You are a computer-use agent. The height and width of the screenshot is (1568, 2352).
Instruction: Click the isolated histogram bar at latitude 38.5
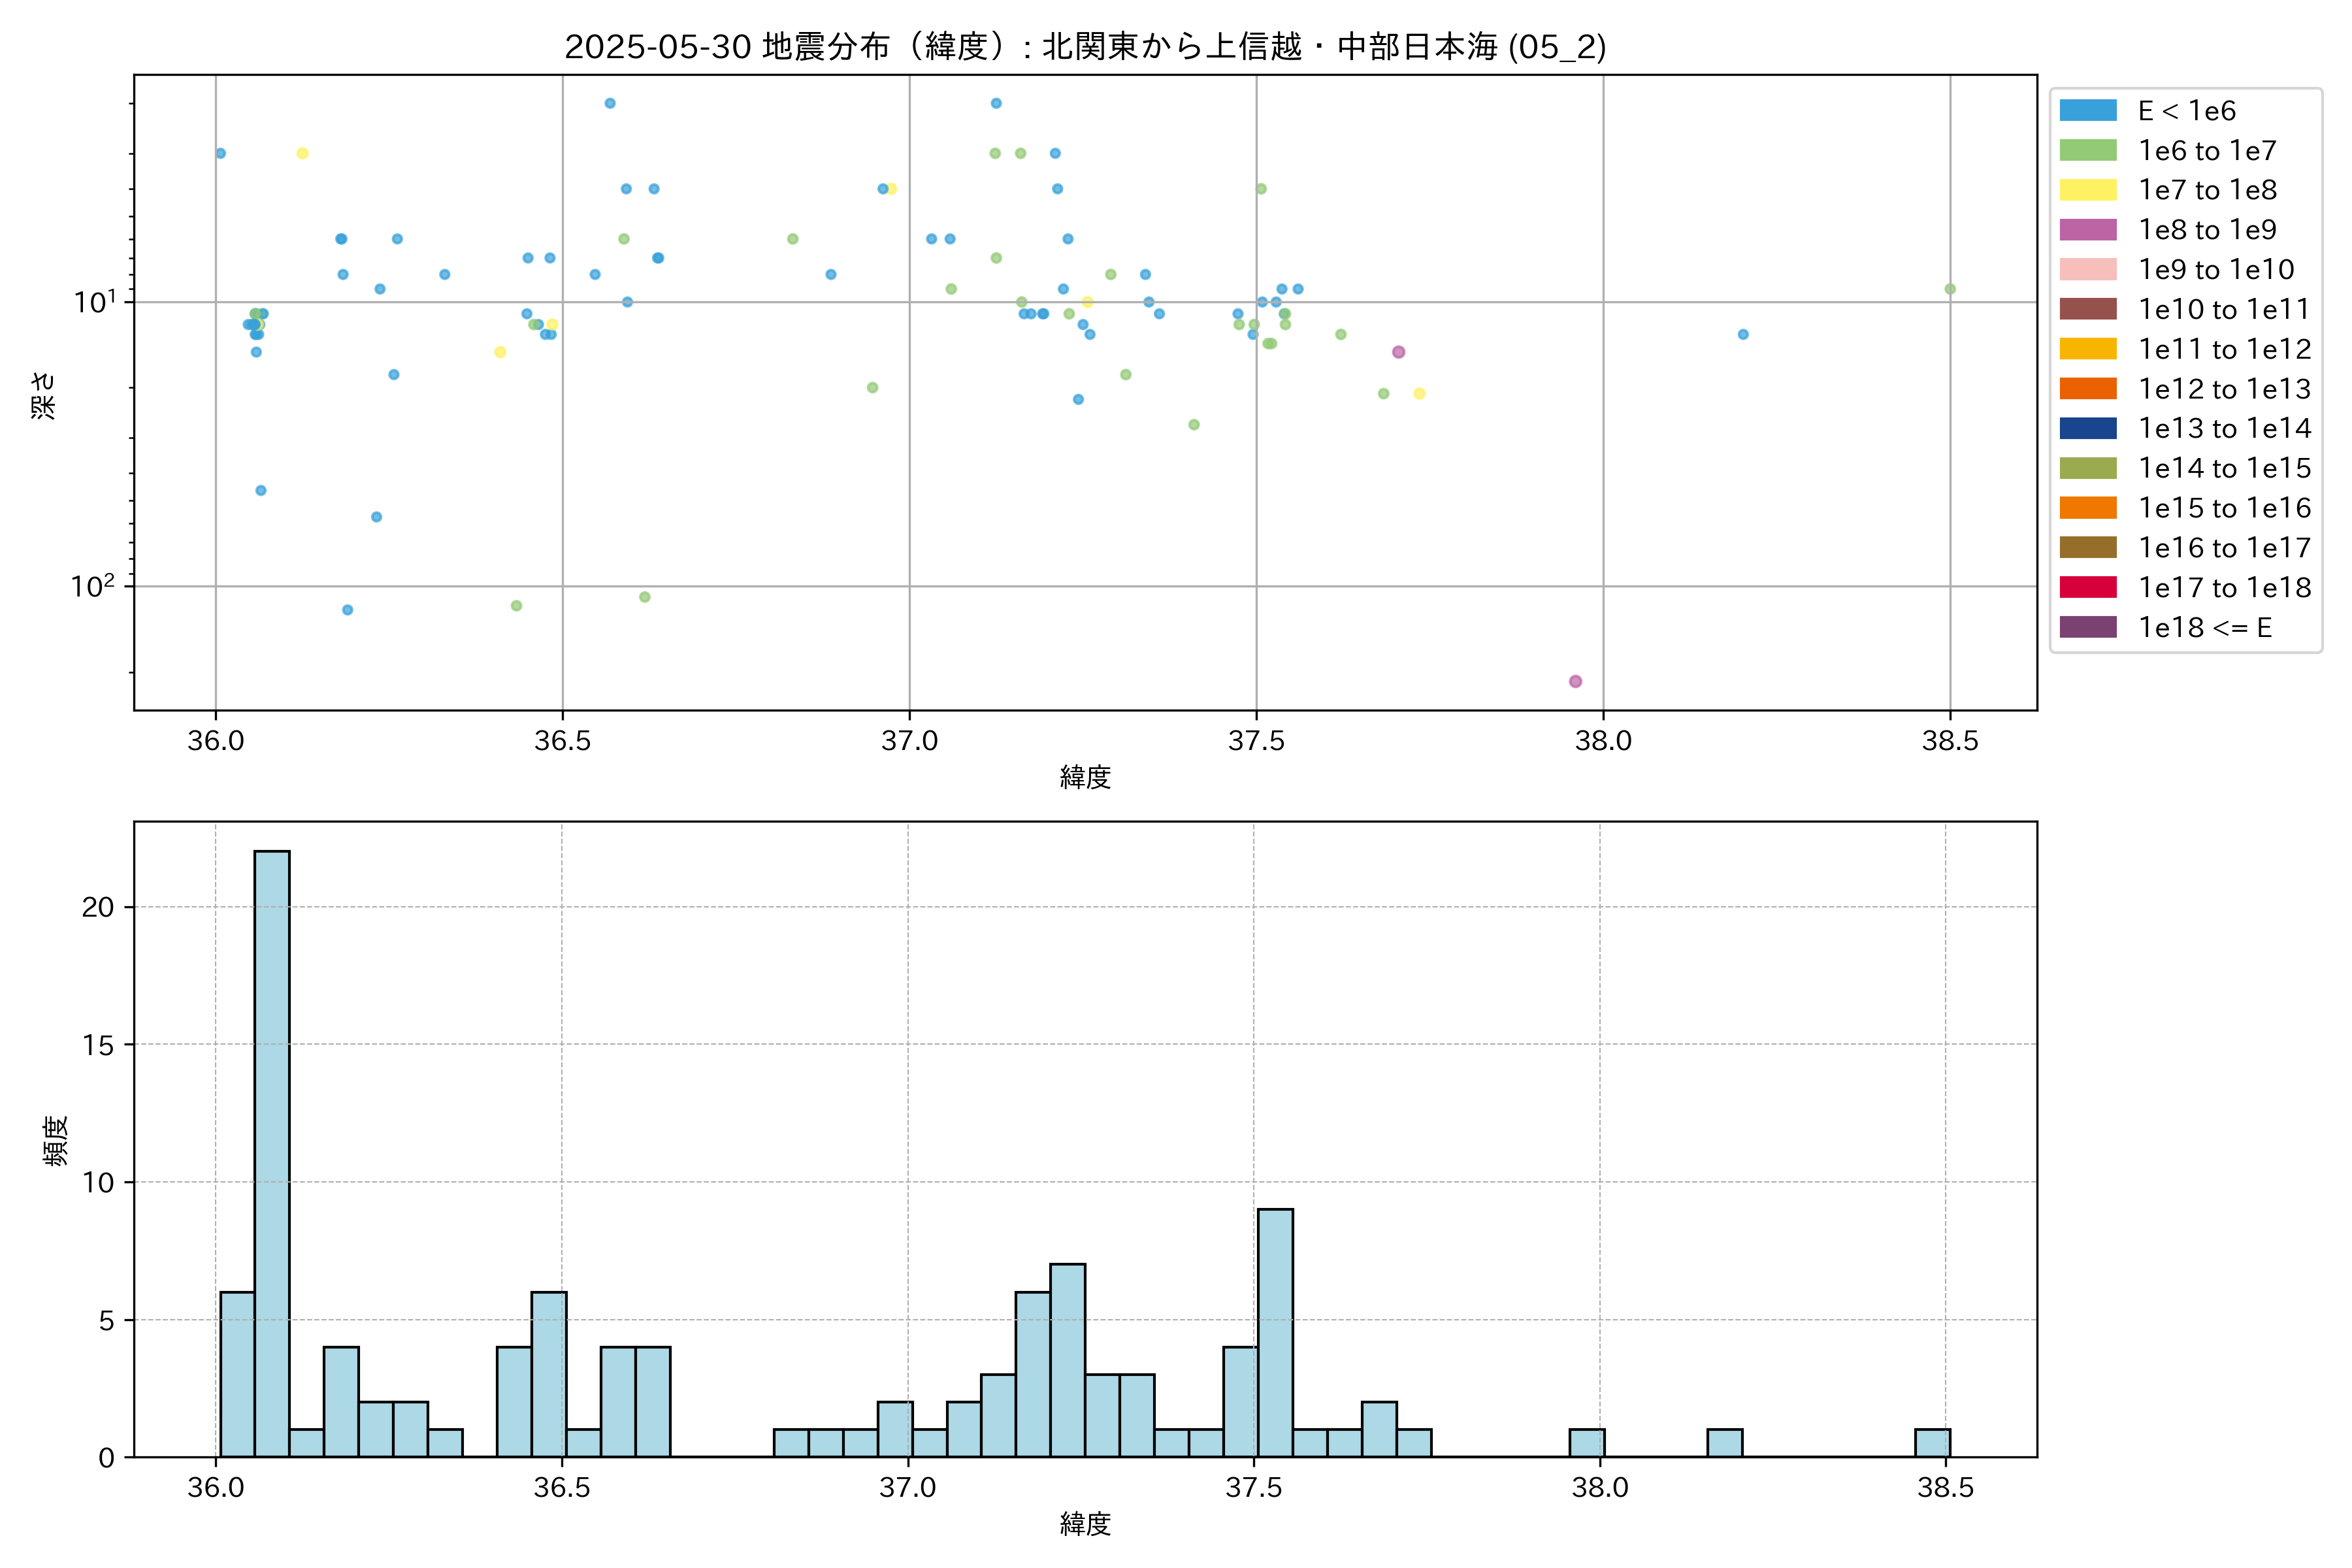tap(1932, 1443)
